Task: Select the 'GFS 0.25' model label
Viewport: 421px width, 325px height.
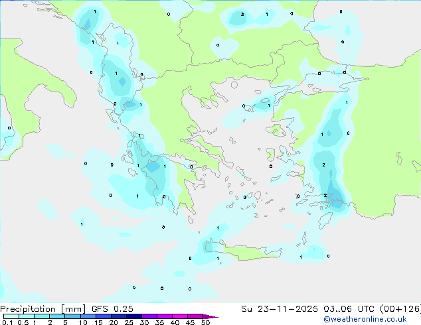Action: point(112,309)
